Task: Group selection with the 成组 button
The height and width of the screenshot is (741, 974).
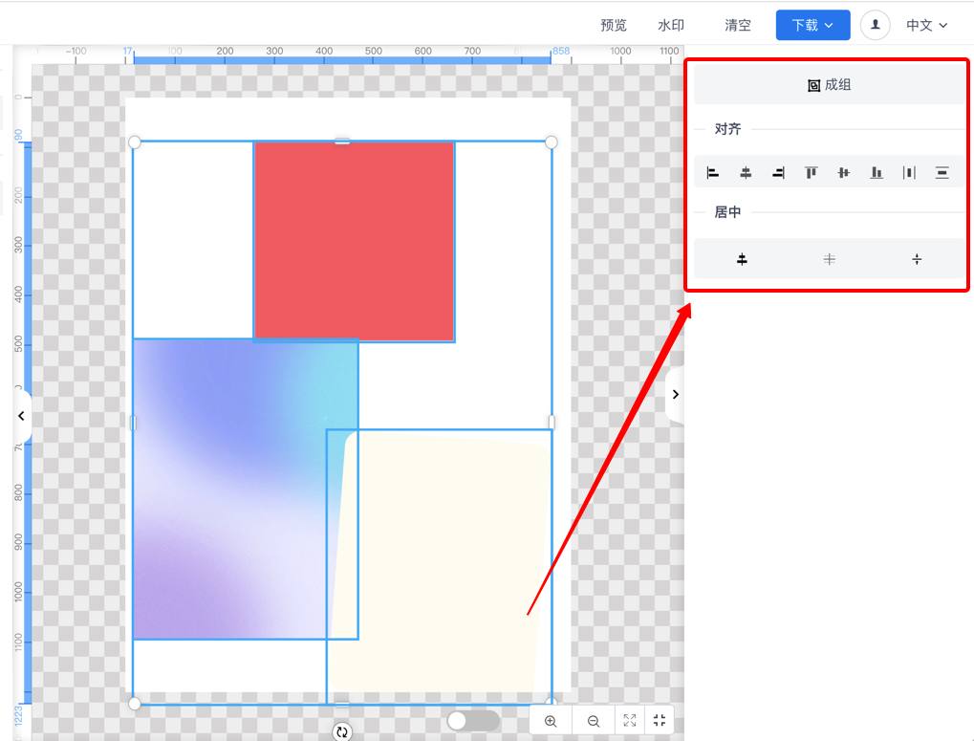Action: (830, 85)
